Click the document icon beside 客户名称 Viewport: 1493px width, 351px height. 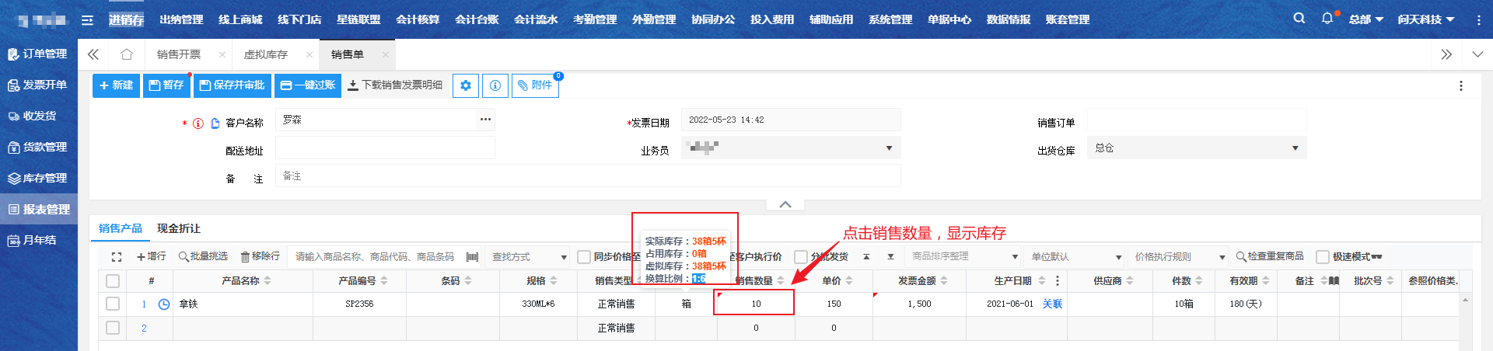215,123
